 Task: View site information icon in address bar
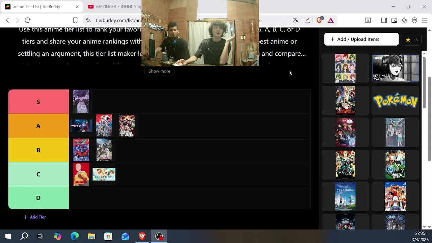pos(88,20)
